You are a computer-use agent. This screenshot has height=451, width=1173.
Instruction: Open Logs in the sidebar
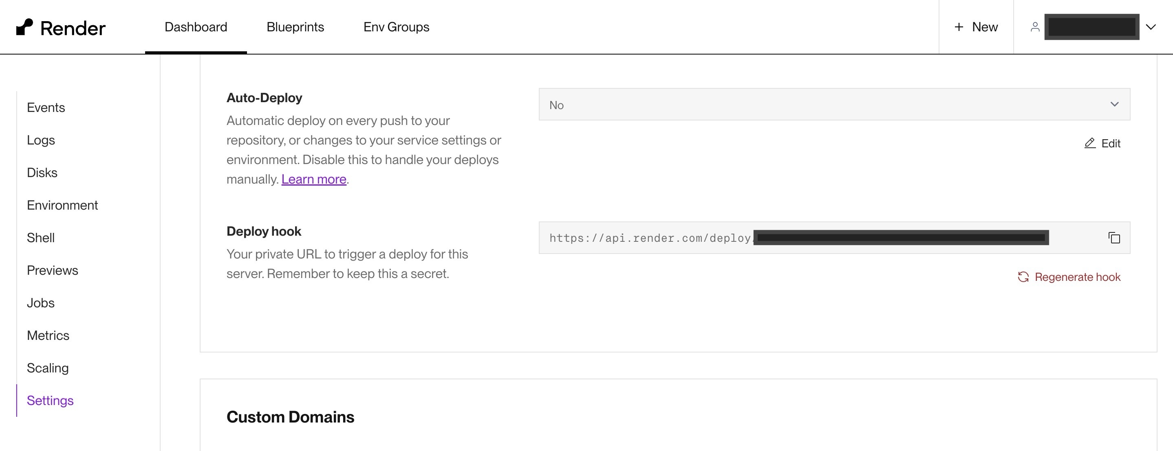pyautogui.click(x=41, y=140)
